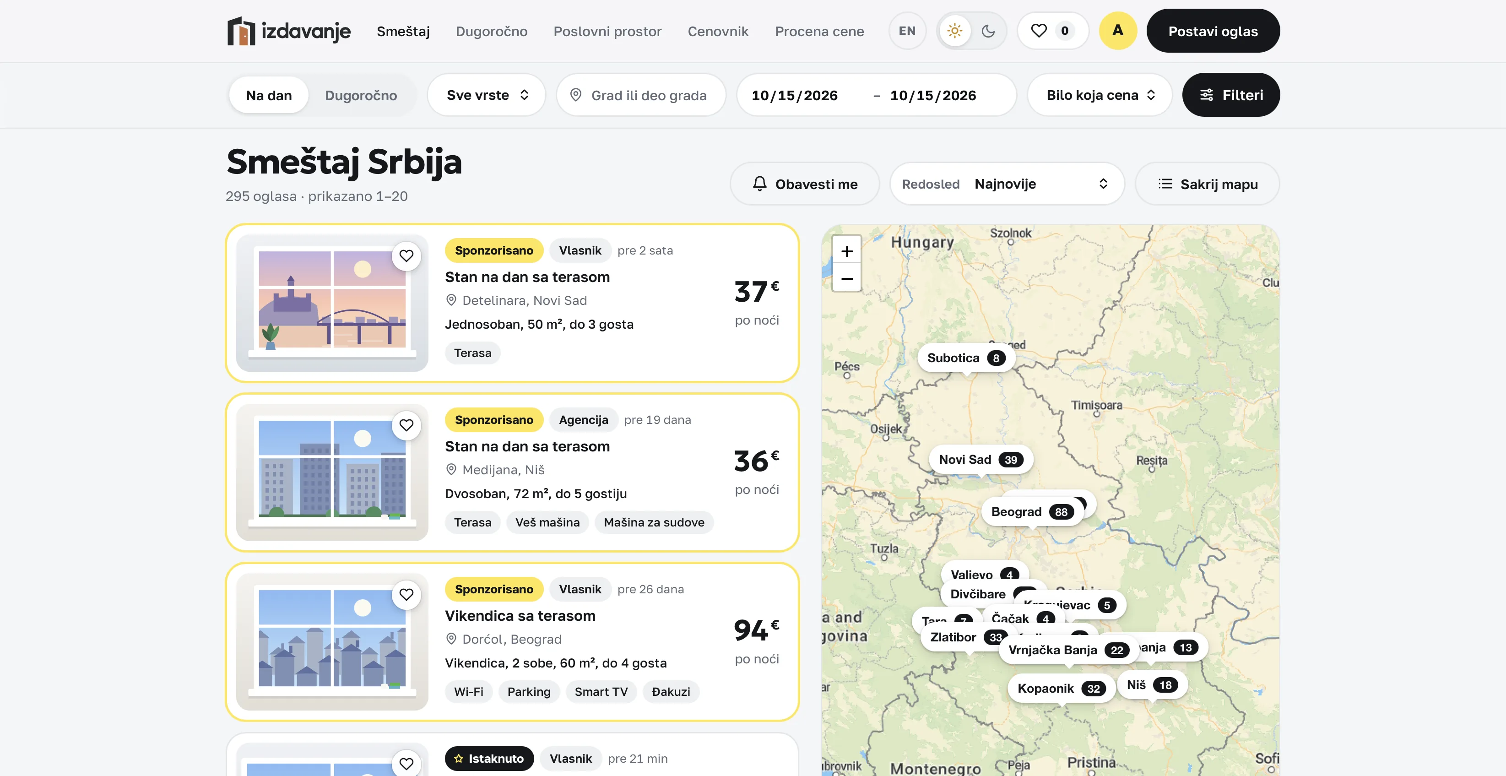Open thumbnail of Medijana Niš listing

tap(332, 472)
